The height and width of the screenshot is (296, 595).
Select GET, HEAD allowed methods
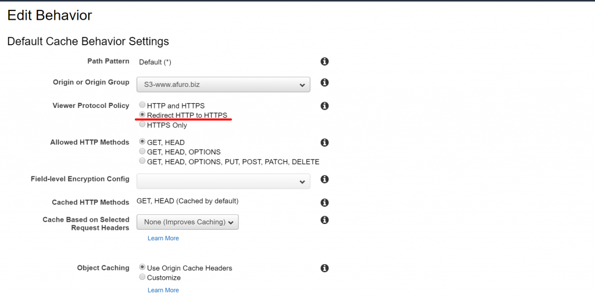[x=142, y=142]
